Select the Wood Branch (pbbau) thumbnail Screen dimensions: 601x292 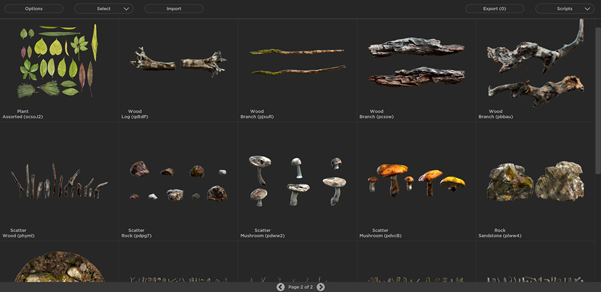[535, 63]
